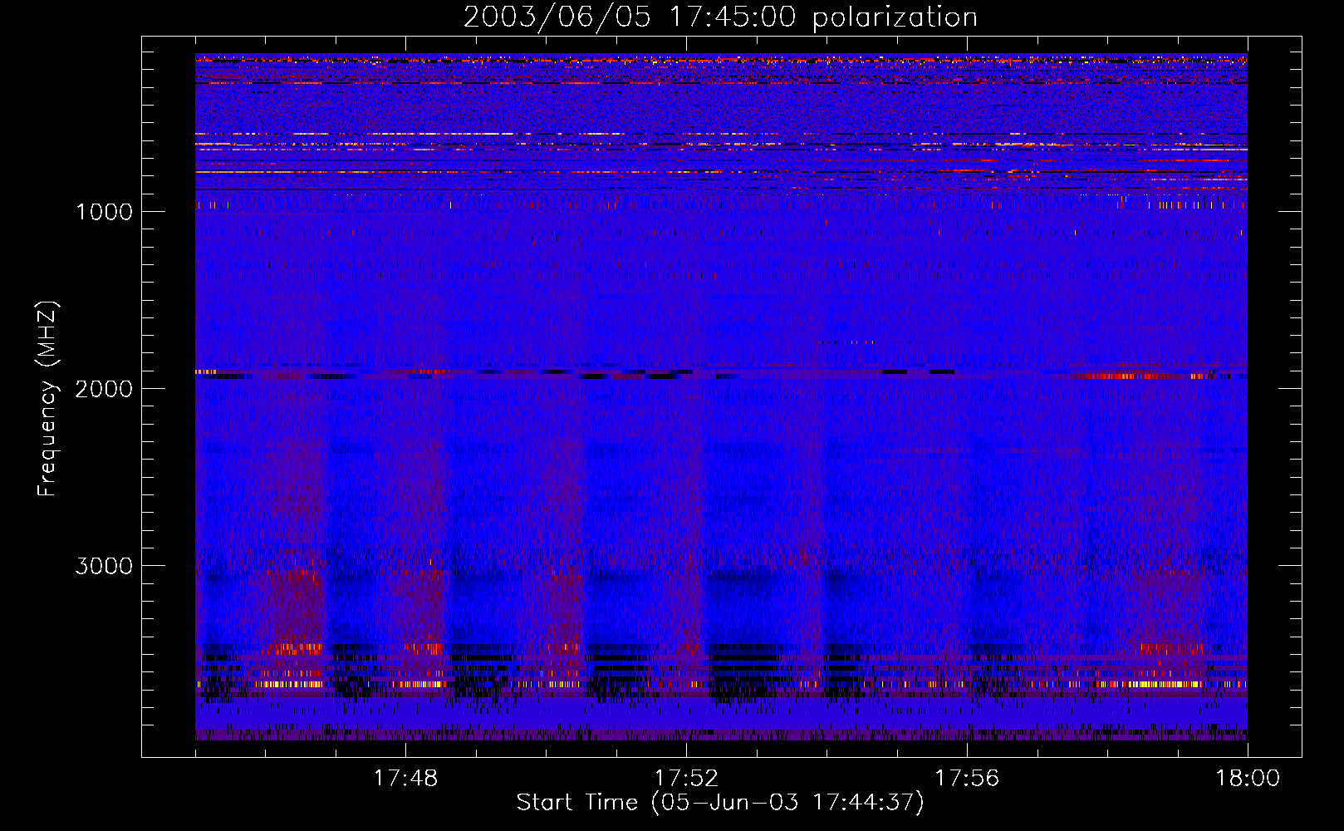Click the "Start Time (05-Jun-03 17:44:37)" label
1344x831 pixels.
(720, 803)
